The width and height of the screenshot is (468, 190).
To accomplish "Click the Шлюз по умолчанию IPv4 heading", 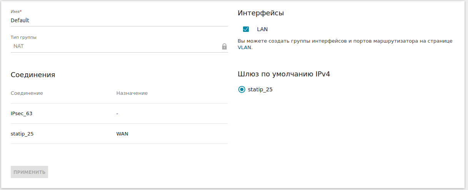I will pos(284,74).
